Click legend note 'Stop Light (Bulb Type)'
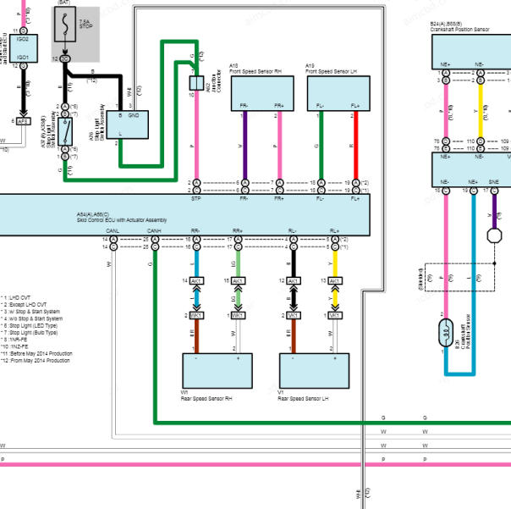Image resolution: width=511 pixels, height=509 pixels. [x=34, y=333]
